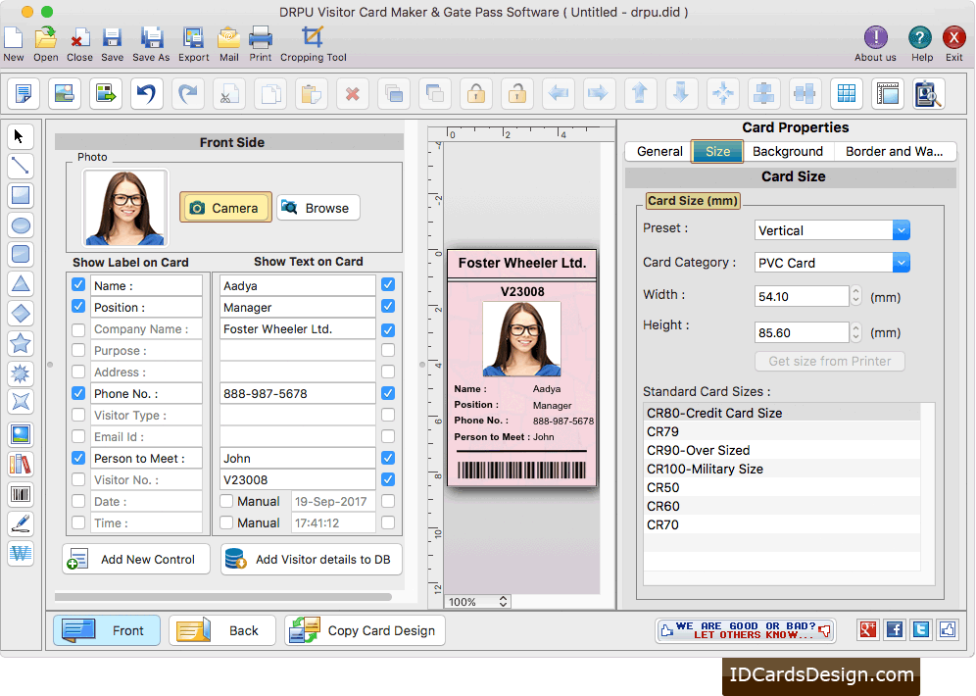Switch to the Background tab in Card Properties
Viewport: 976px width, 696px height.
[x=789, y=151]
